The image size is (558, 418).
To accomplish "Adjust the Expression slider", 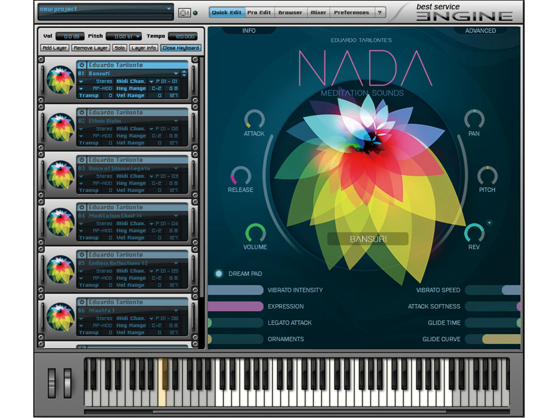I will 236,307.
